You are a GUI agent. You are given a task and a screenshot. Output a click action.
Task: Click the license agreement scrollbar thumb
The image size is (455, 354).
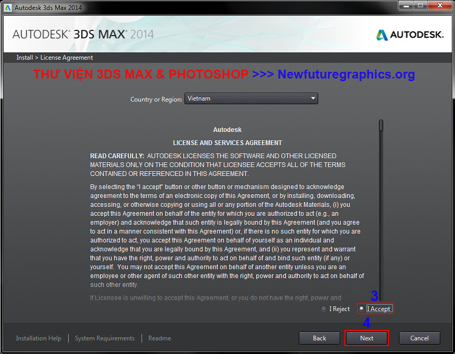[381, 126]
